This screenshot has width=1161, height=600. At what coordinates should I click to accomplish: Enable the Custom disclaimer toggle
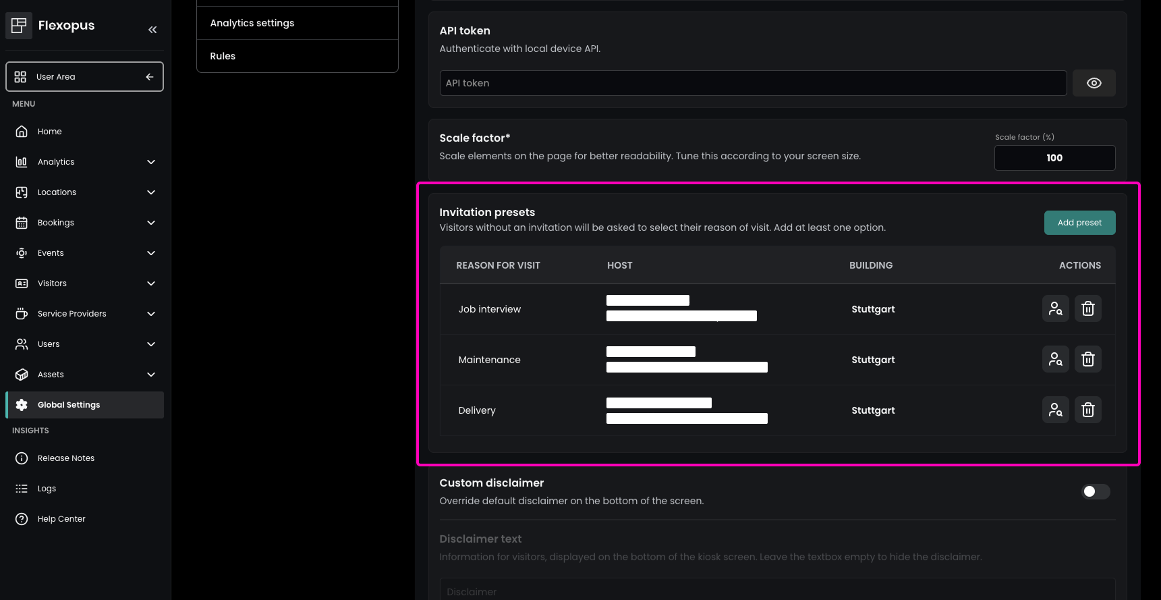coord(1095,491)
